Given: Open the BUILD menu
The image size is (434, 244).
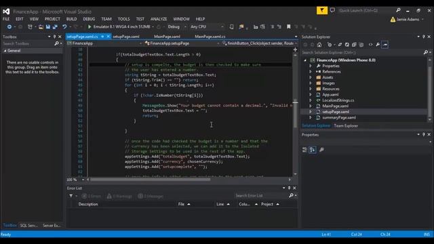Looking at the screenshot, I should click(x=71, y=19).
